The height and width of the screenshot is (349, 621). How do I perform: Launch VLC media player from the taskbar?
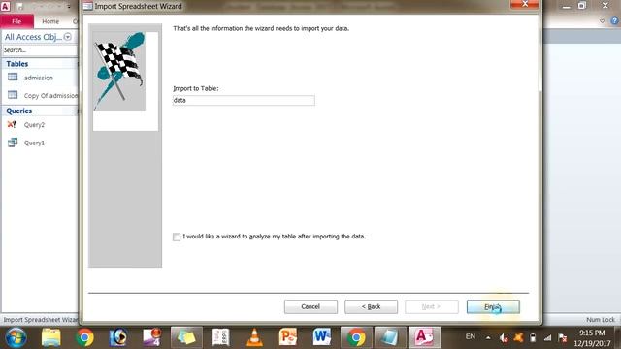click(x=254, y=338)
